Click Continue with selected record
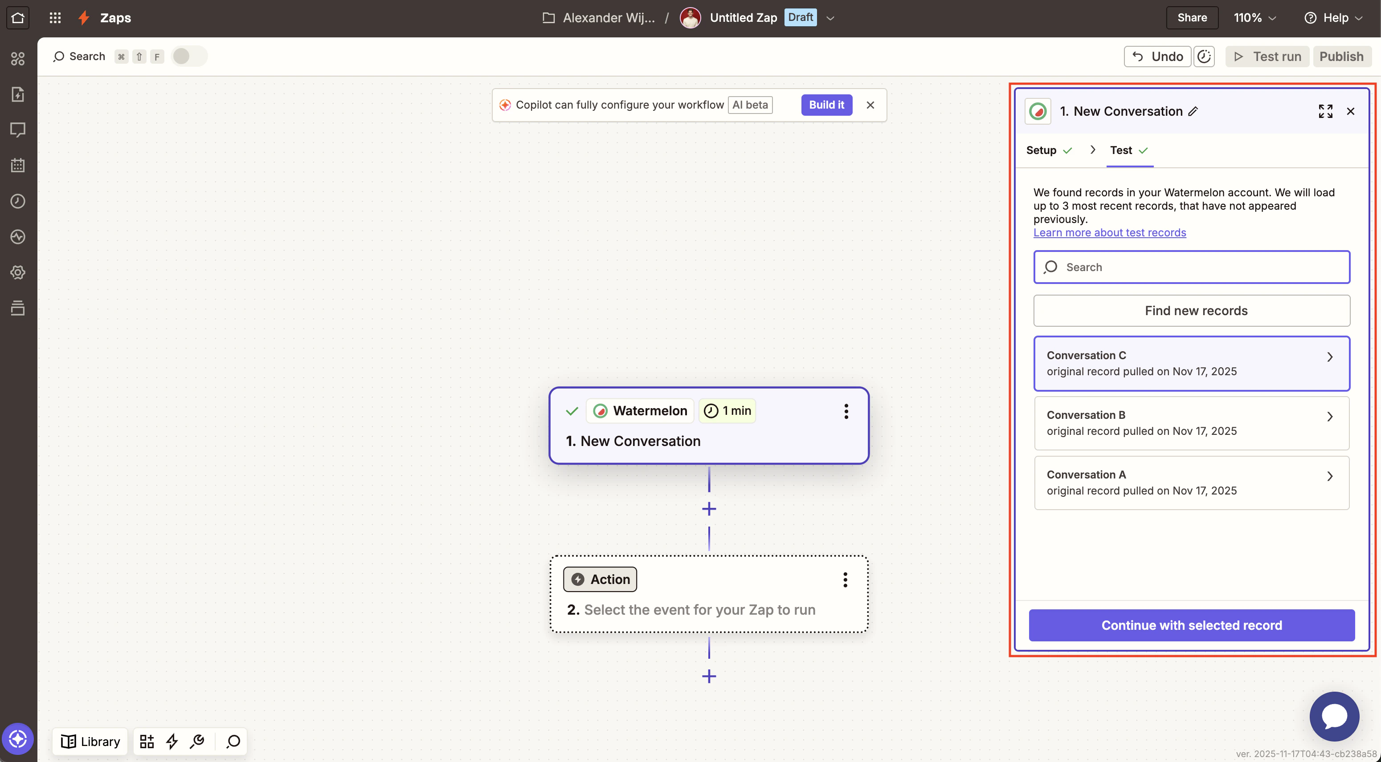 pos(1191,625)
